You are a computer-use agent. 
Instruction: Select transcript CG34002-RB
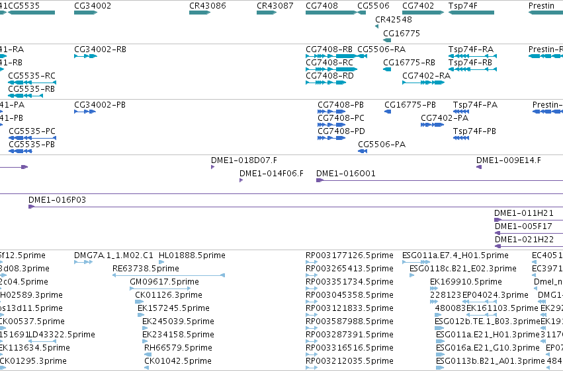(85, 56)
